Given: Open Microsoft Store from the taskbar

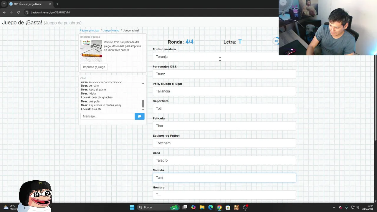Looking at the screenshot, I should click(x=228, y=207).
